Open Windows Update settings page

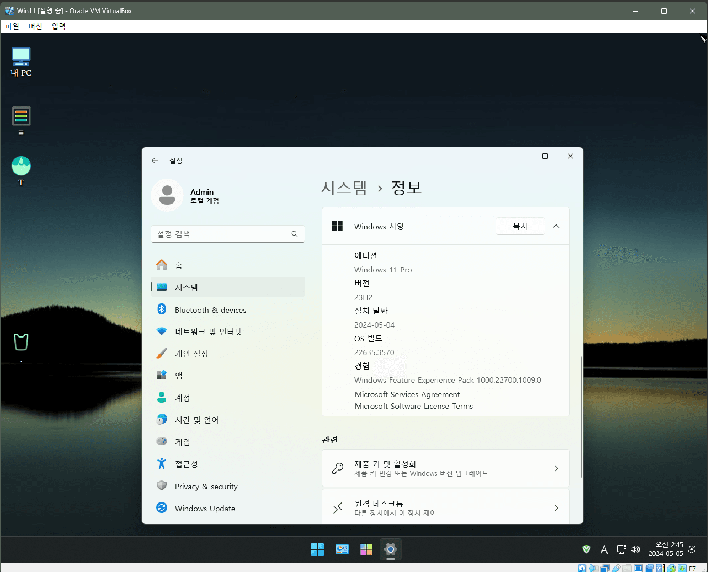227,509
